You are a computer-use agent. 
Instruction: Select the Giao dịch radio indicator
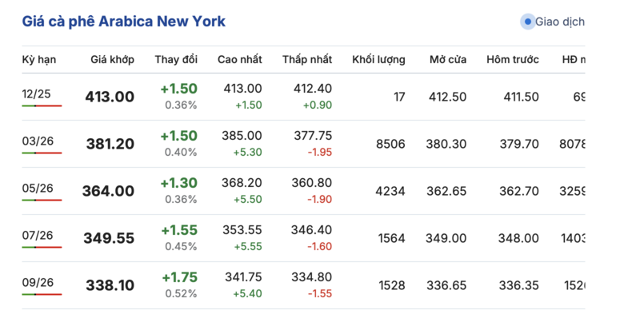tap(527, 22)
